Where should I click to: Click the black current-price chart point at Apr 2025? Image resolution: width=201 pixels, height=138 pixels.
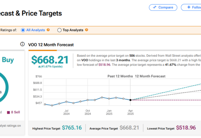[130, 100]
